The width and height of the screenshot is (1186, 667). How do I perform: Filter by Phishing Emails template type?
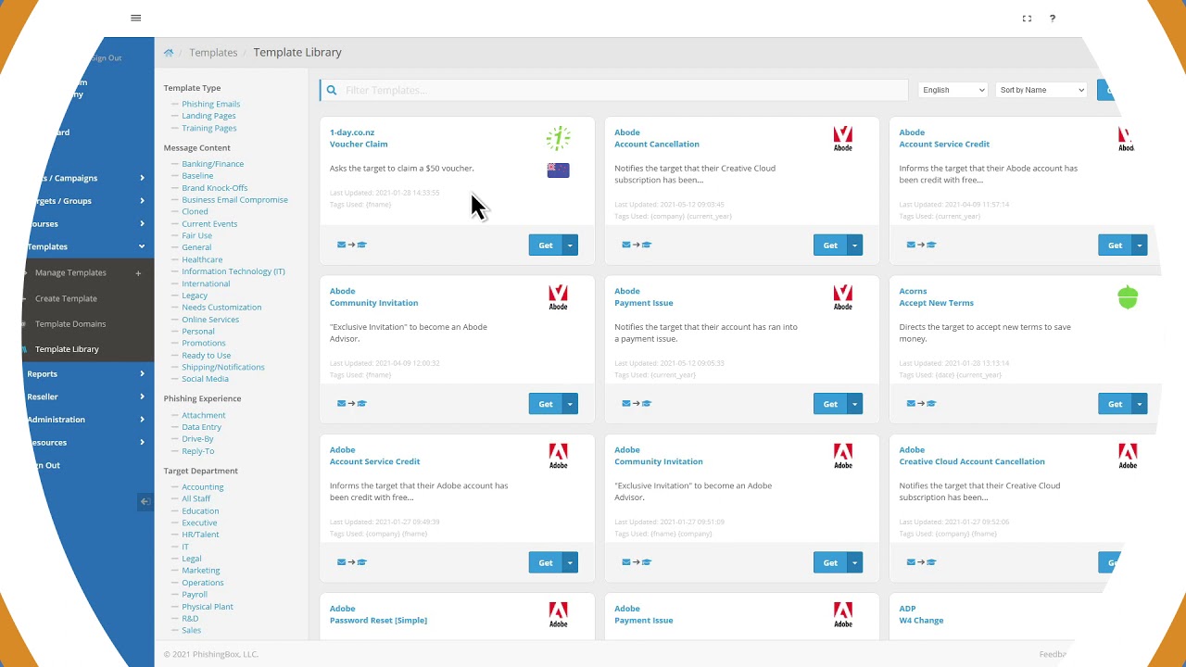[x=210, y=104]
